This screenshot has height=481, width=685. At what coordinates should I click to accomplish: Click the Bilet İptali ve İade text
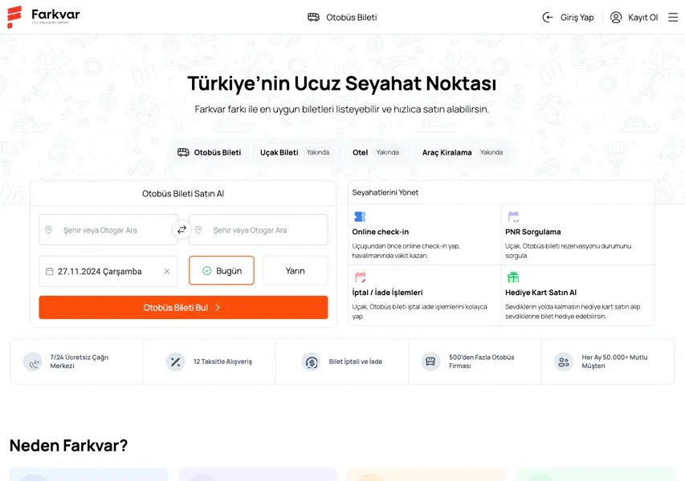(x=356, y=362)
